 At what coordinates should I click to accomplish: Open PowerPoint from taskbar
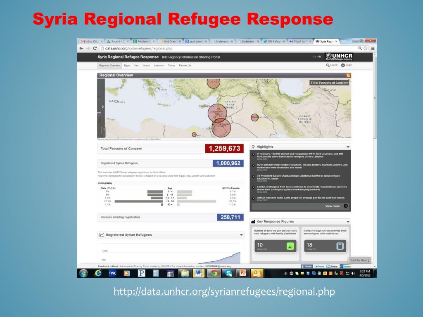[x=243, y=273]
